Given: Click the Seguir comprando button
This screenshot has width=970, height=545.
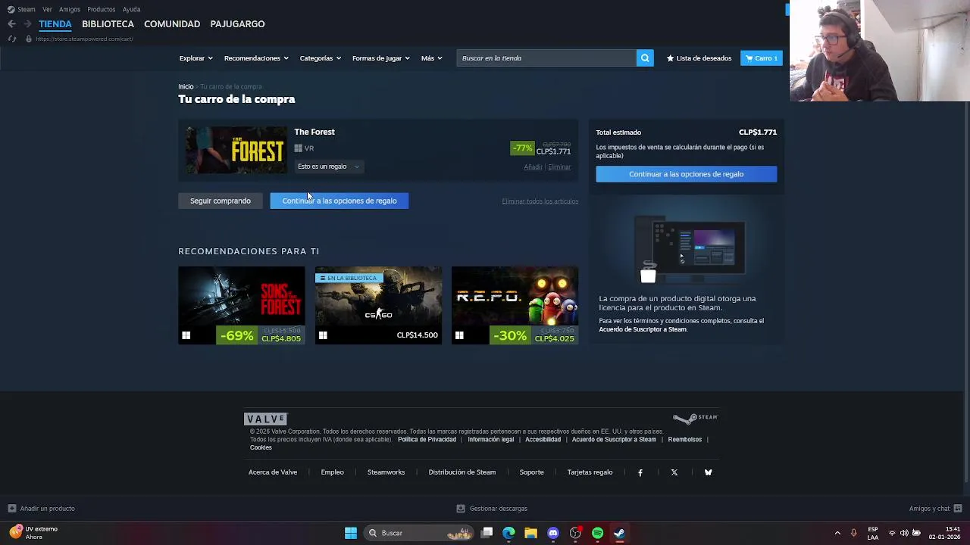Looking at the screenshot, I should 221,201.
